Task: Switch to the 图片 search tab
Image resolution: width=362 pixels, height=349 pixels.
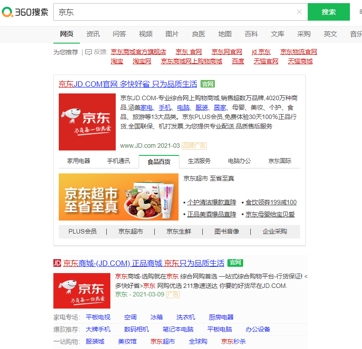Action: click(x=172, y=34)
